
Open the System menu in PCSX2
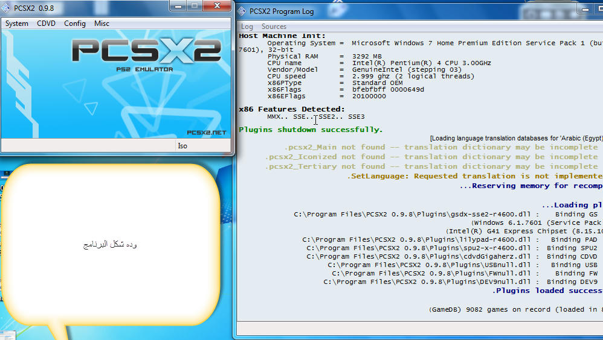pos(16,24)
